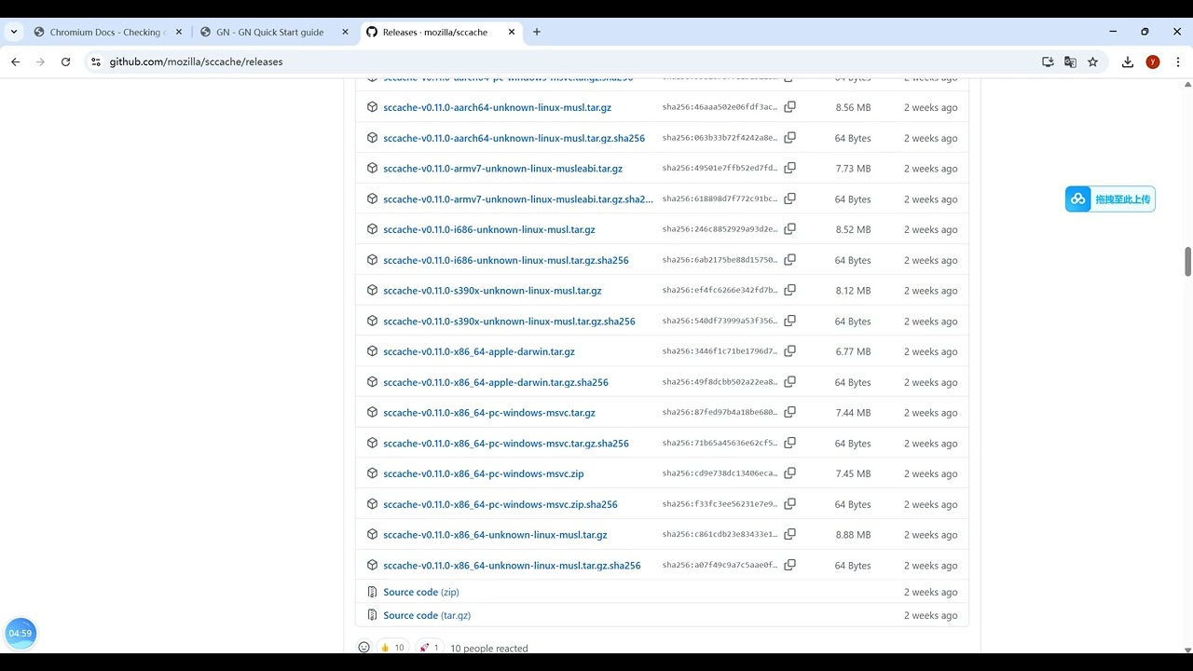The width and height of the screenshot is (1193, 671).
Task: Close the Releases mozilla/sccache tab
Action: click(x=511, y=32)
